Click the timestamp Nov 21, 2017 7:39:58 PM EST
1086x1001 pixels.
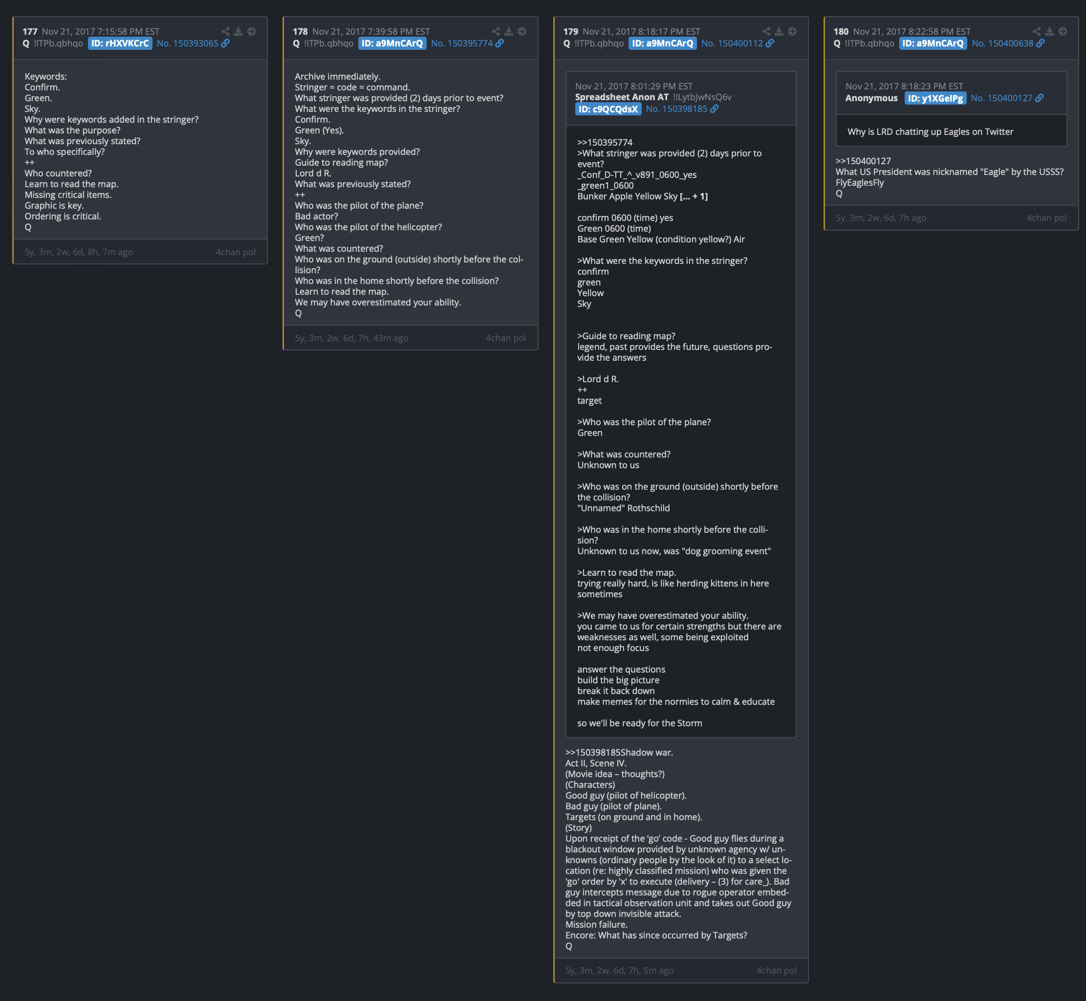tap(371, 31)
